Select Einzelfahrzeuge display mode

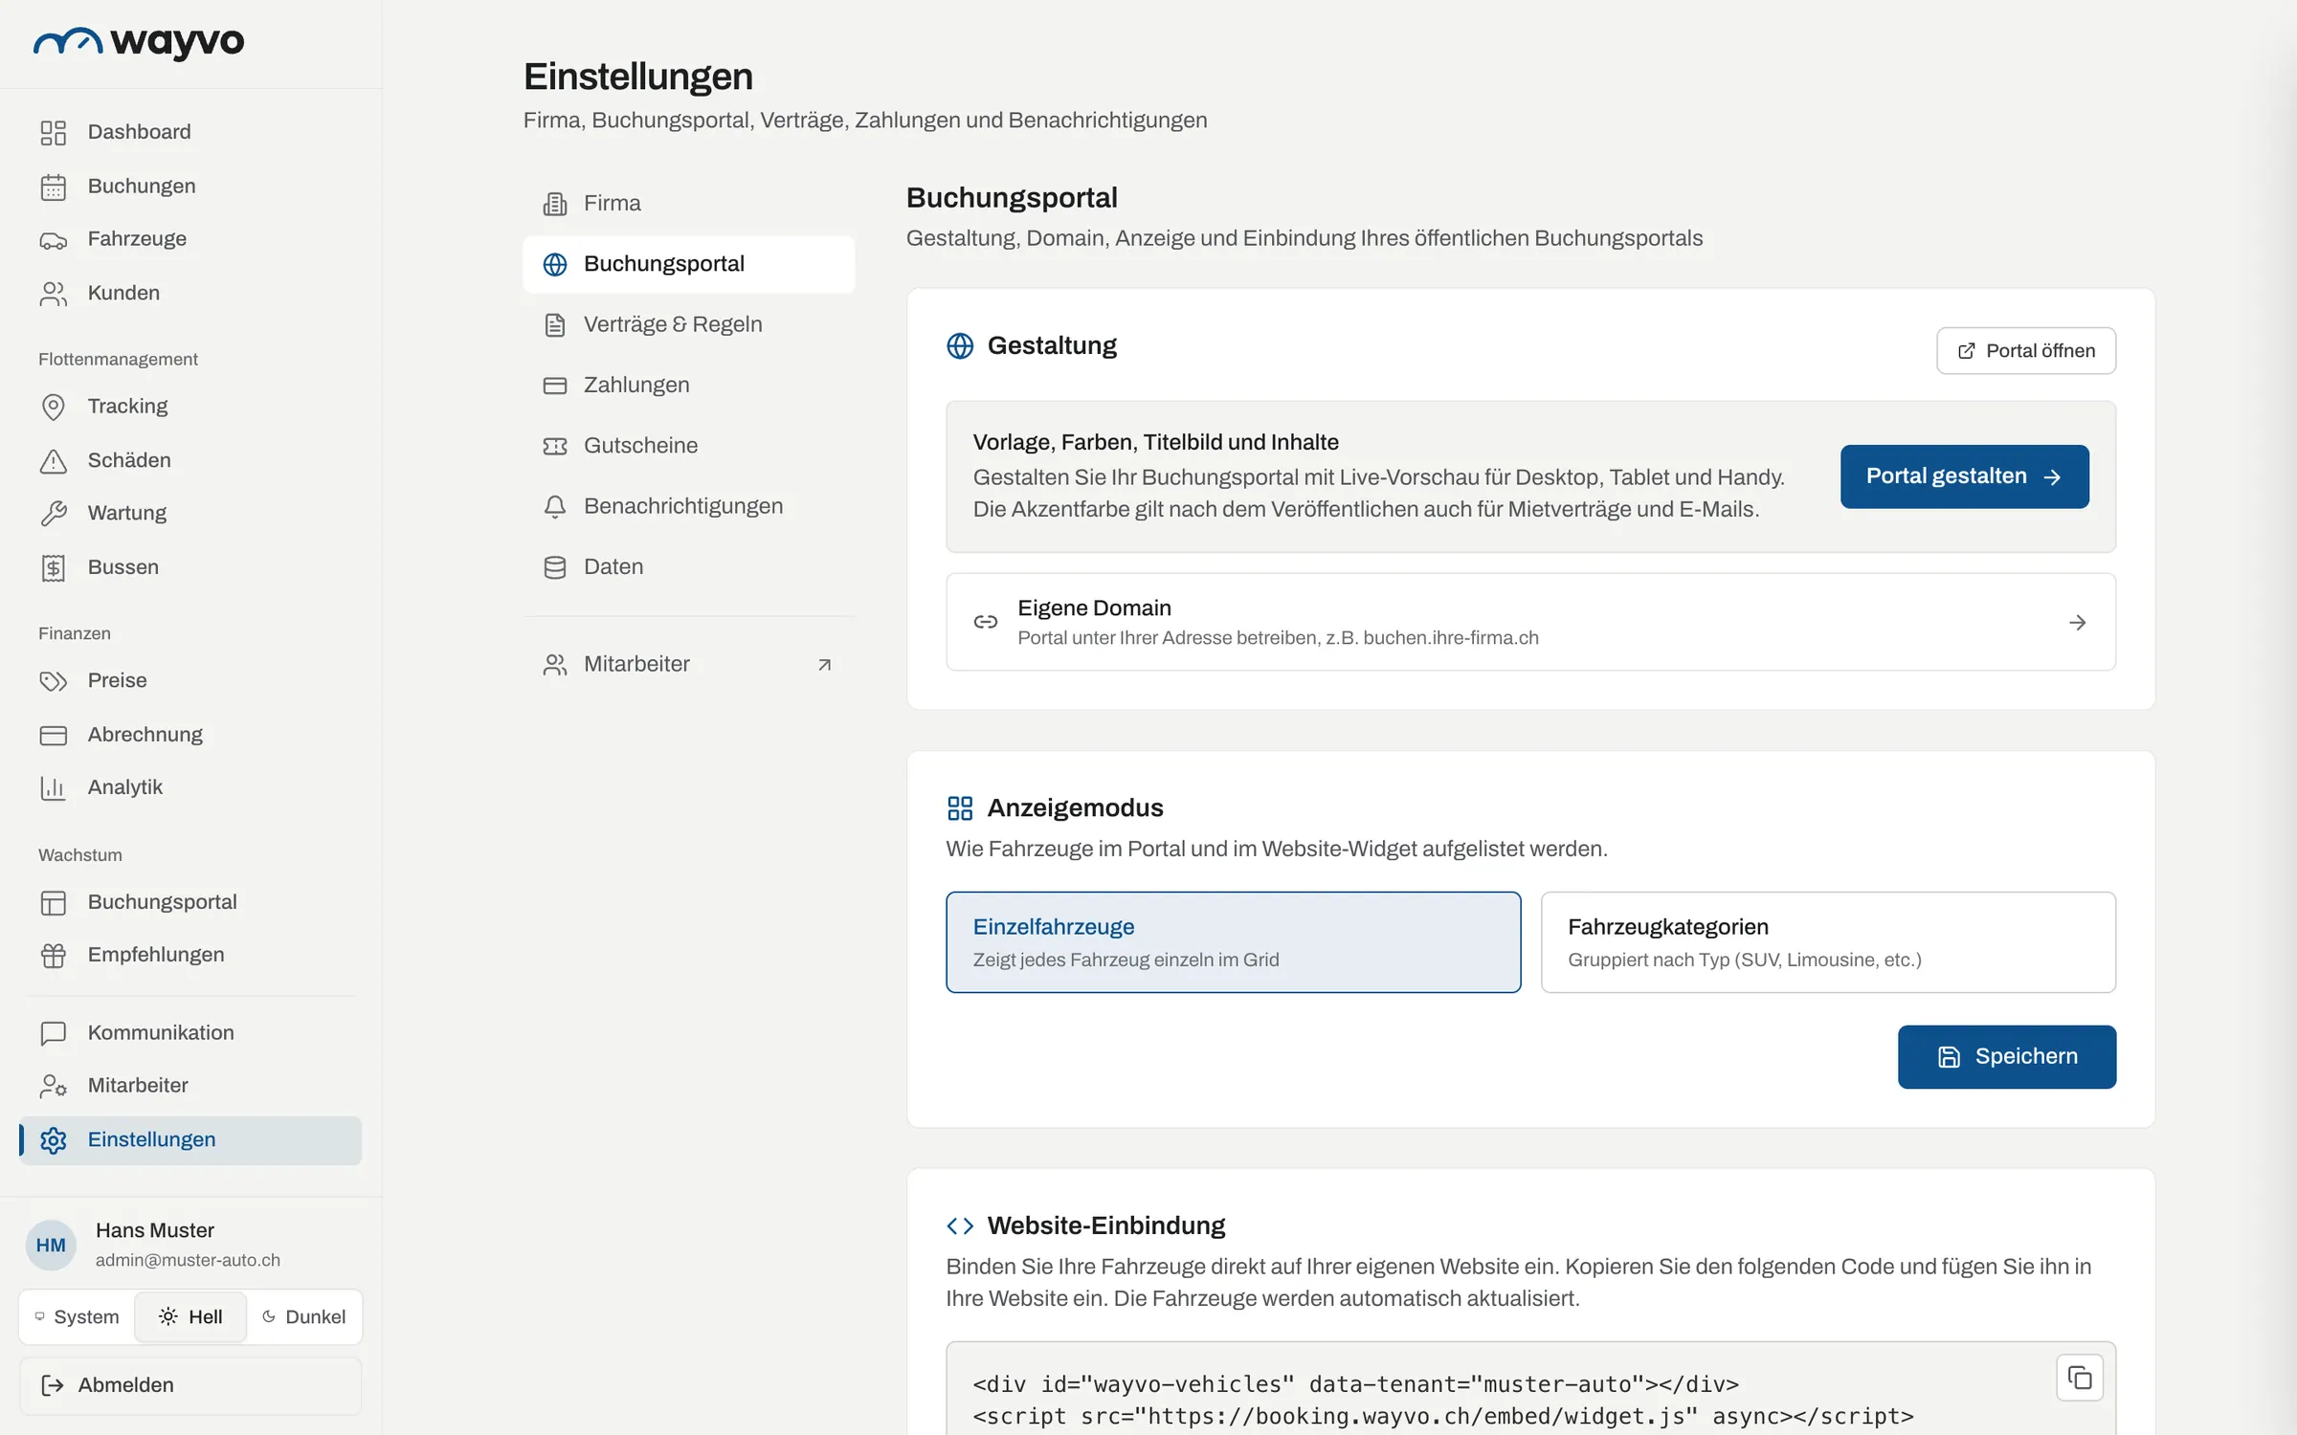tap(1233, 942)
